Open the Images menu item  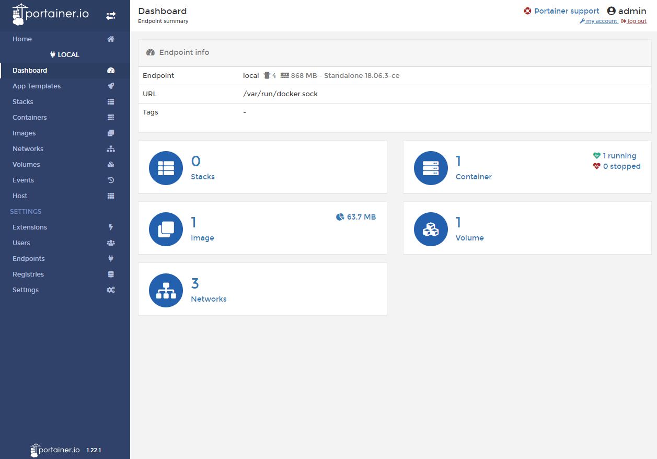(24, 133)
